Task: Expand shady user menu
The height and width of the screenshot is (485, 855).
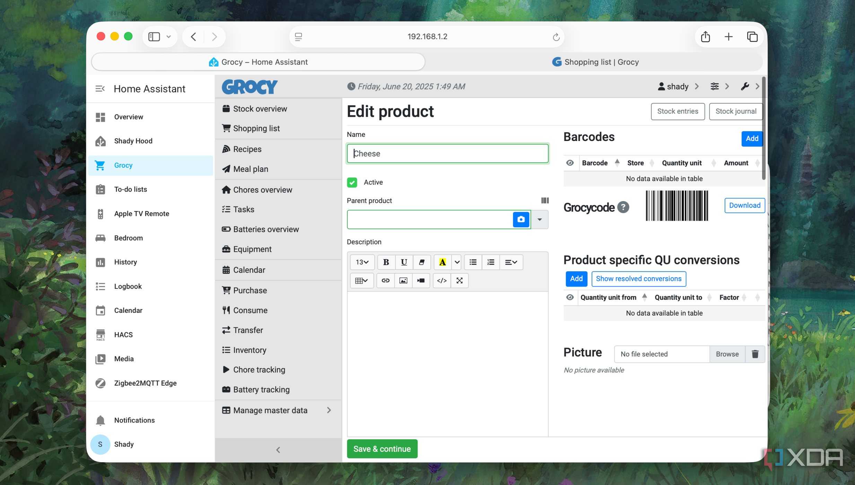Action: click(678, 86)
